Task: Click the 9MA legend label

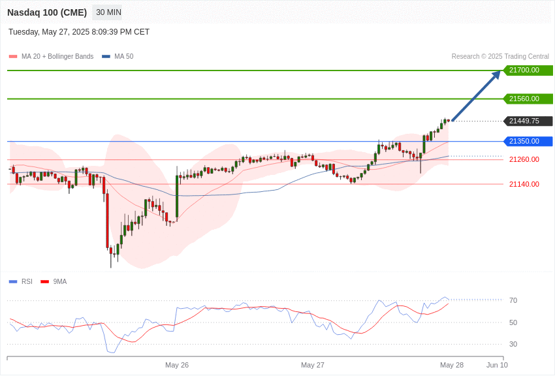Action: tap(60, 281)
